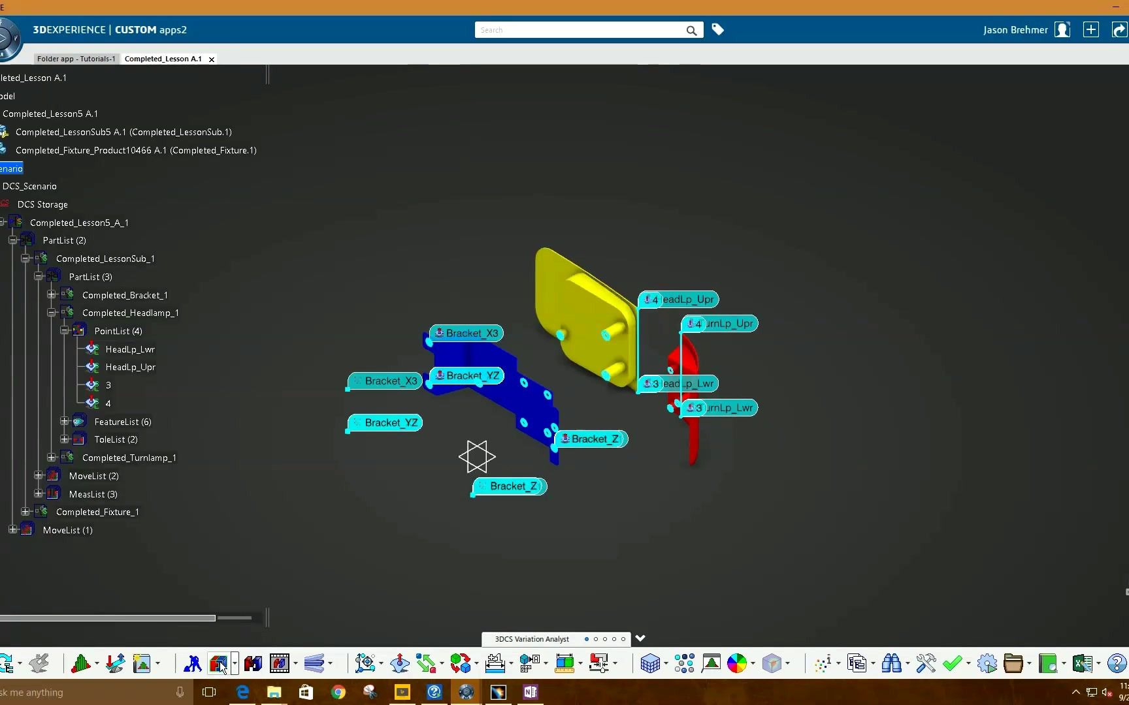Expand the 3DCS Variation Analyst toolbar chevron

[640, 638]
